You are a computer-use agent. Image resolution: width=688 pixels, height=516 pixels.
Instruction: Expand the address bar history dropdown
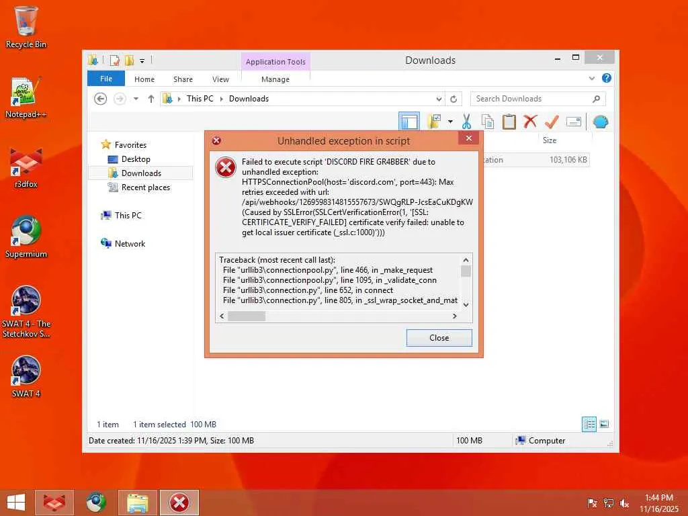click(x=439, y=99)
